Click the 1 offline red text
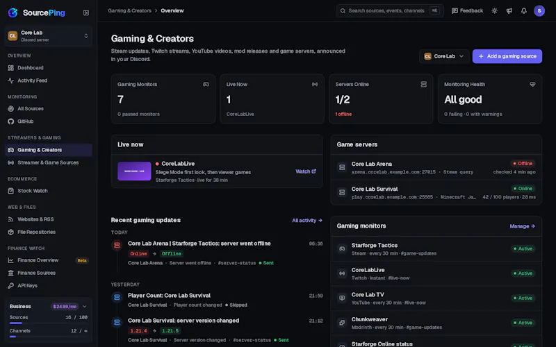 tap(343, 115)
